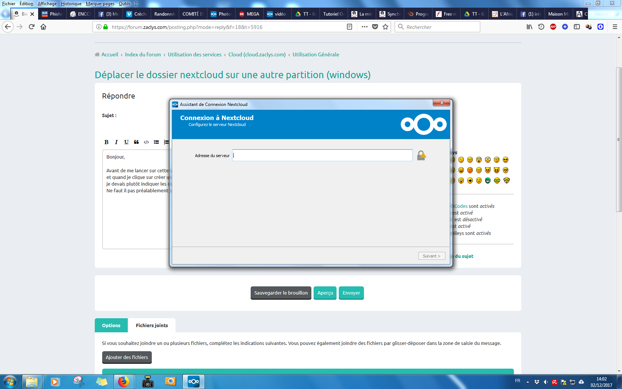Click the page's vertical scrollbar thumb
The width and height of the screenshot is (622, 389).
point(619,140)
